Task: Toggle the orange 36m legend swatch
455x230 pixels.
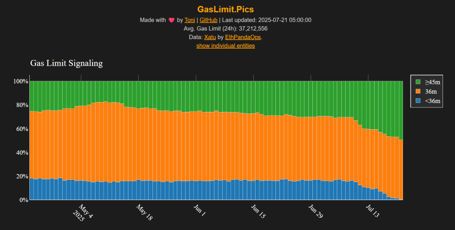Action: pyautogui.click(x=418, y=91)
